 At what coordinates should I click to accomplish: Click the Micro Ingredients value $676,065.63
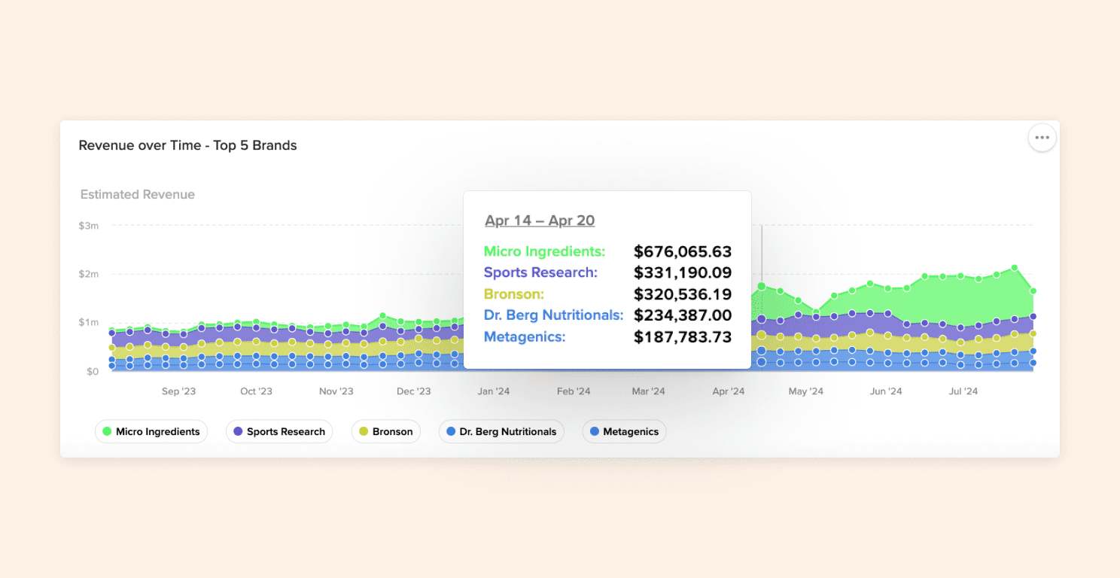pos(683,251)
